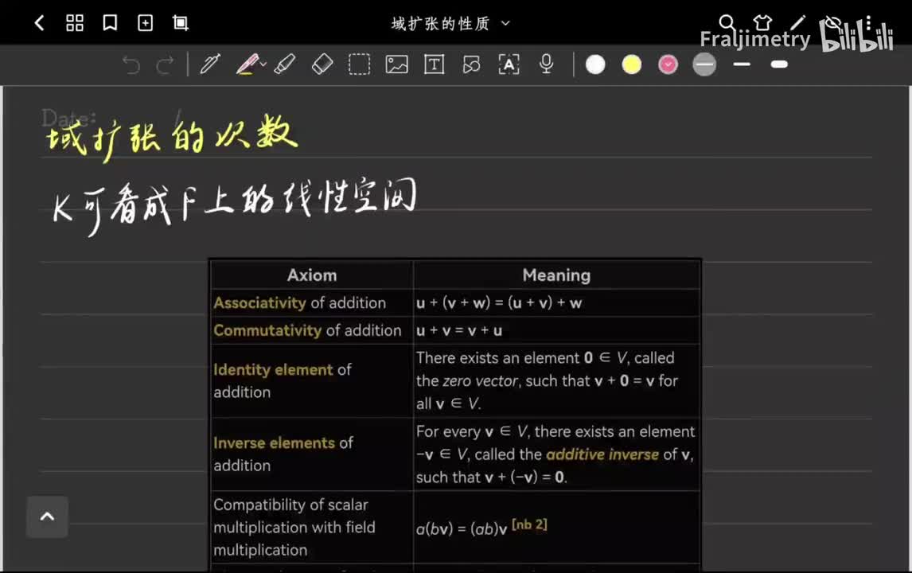Click the yellow handwritten heading 域扩张的次数
Screen dimensions: 912x573
click(172, 136)
